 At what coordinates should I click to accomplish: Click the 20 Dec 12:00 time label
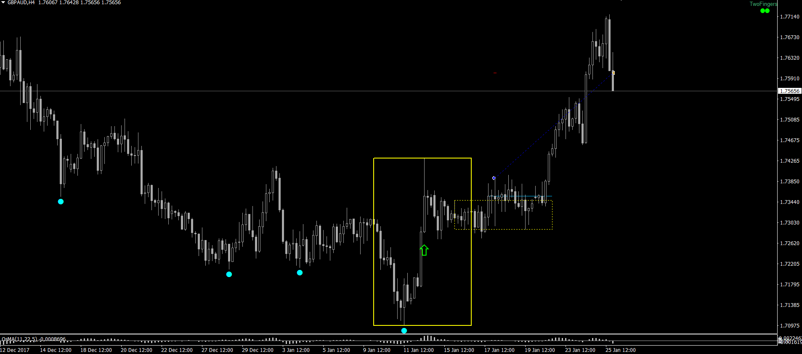coord(136,350)
